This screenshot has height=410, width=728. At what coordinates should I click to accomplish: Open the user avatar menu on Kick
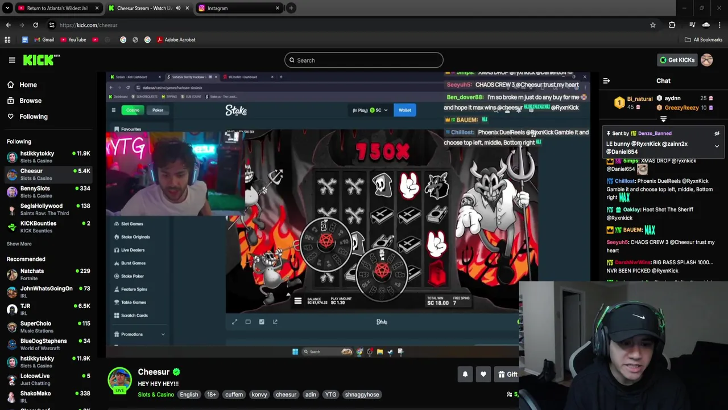point(706,60)
